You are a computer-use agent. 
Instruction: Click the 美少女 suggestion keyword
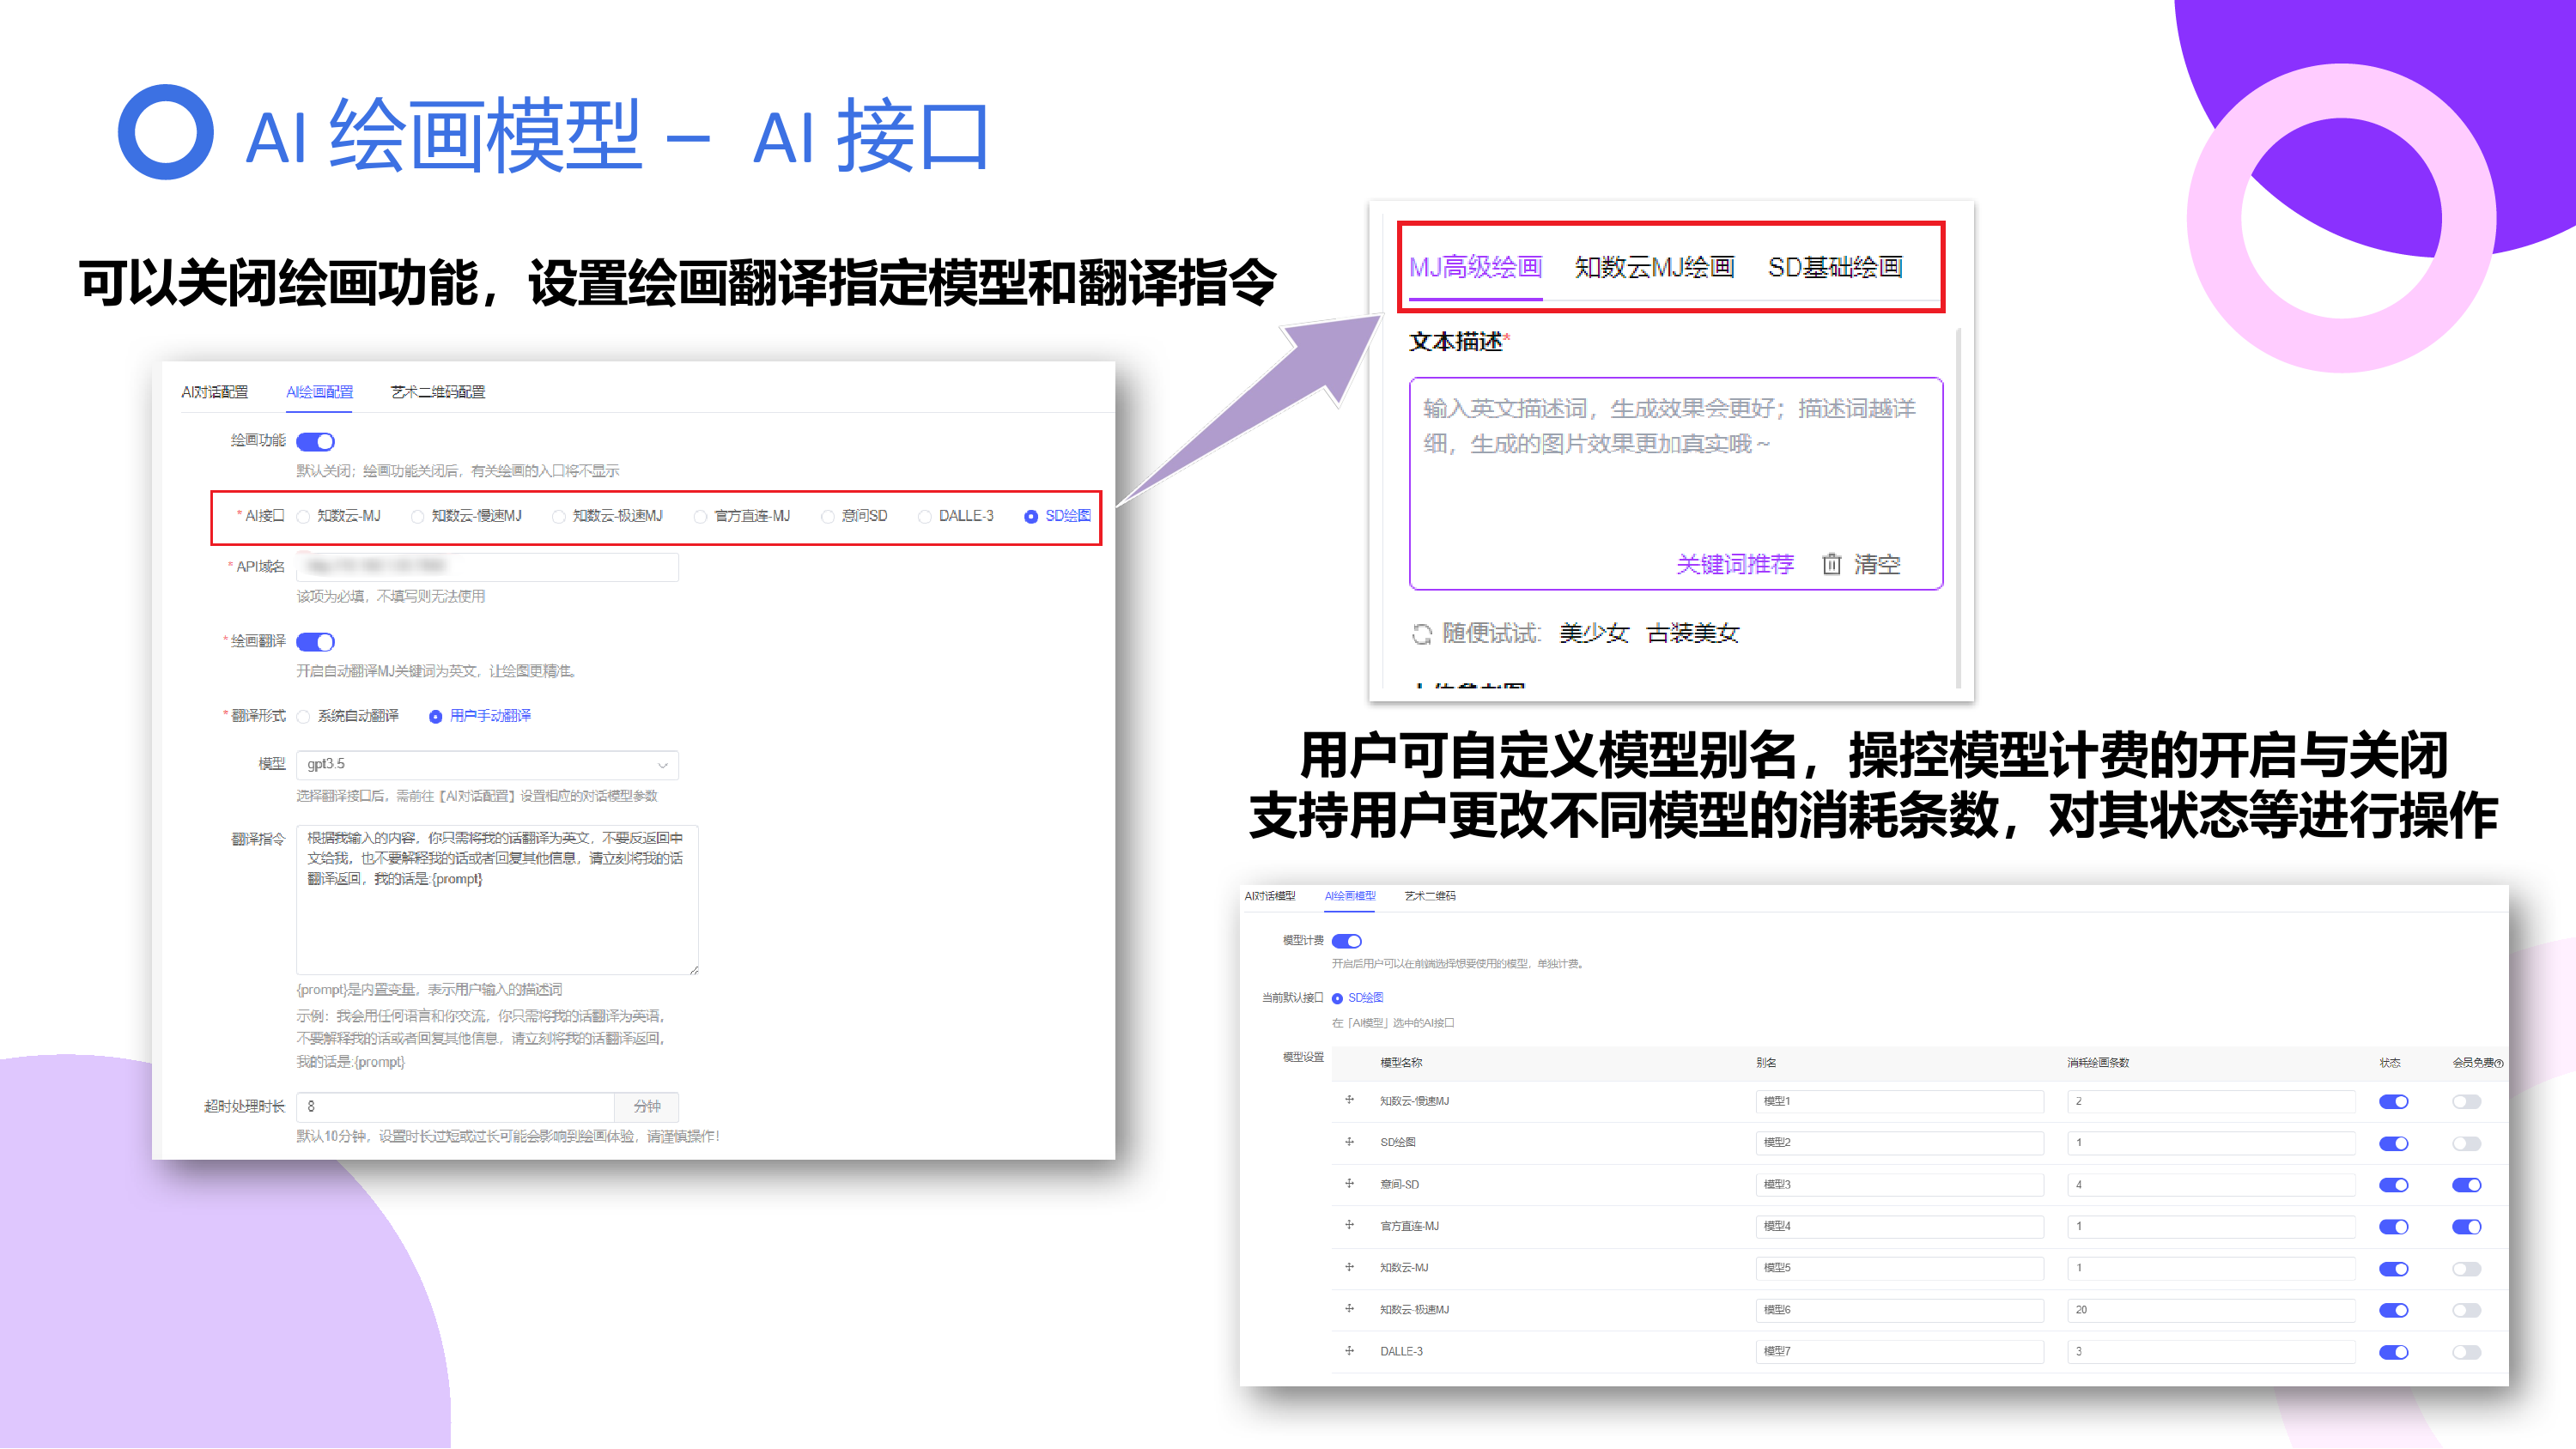(1594, 633)
